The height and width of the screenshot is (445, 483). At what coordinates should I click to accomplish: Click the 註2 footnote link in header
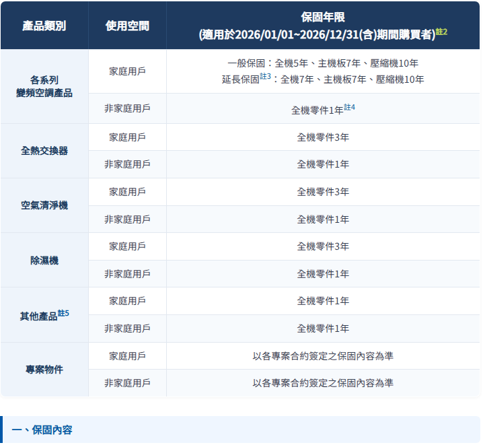click(x=441, y=32)
